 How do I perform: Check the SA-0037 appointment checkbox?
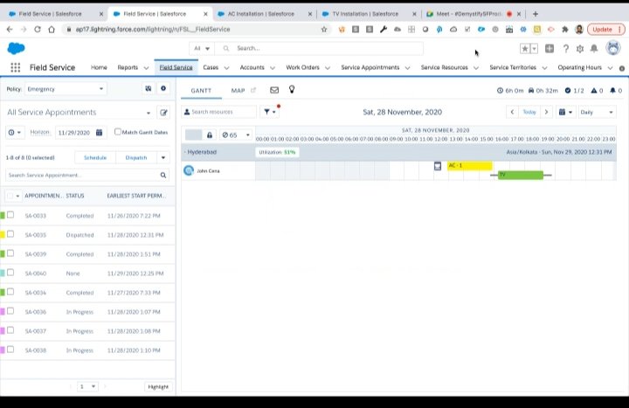pos(10,330)
